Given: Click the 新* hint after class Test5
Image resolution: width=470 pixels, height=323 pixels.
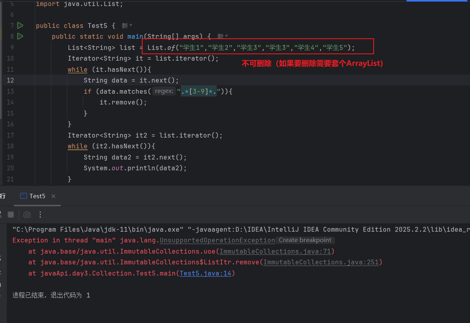Looking at the screenshot, I should tap(127, 26).
